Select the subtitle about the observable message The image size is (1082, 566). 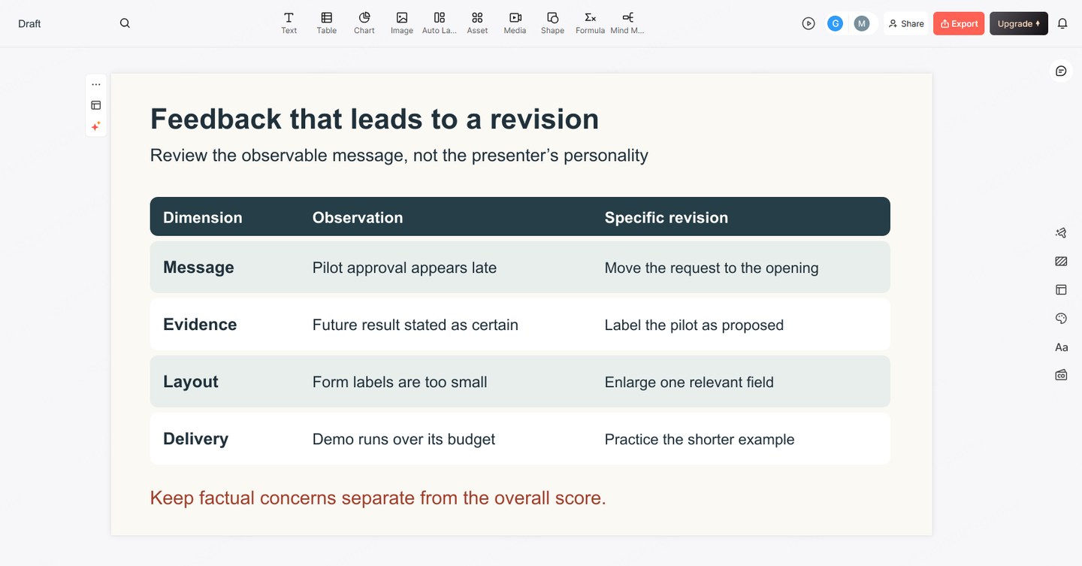point(399,156)
